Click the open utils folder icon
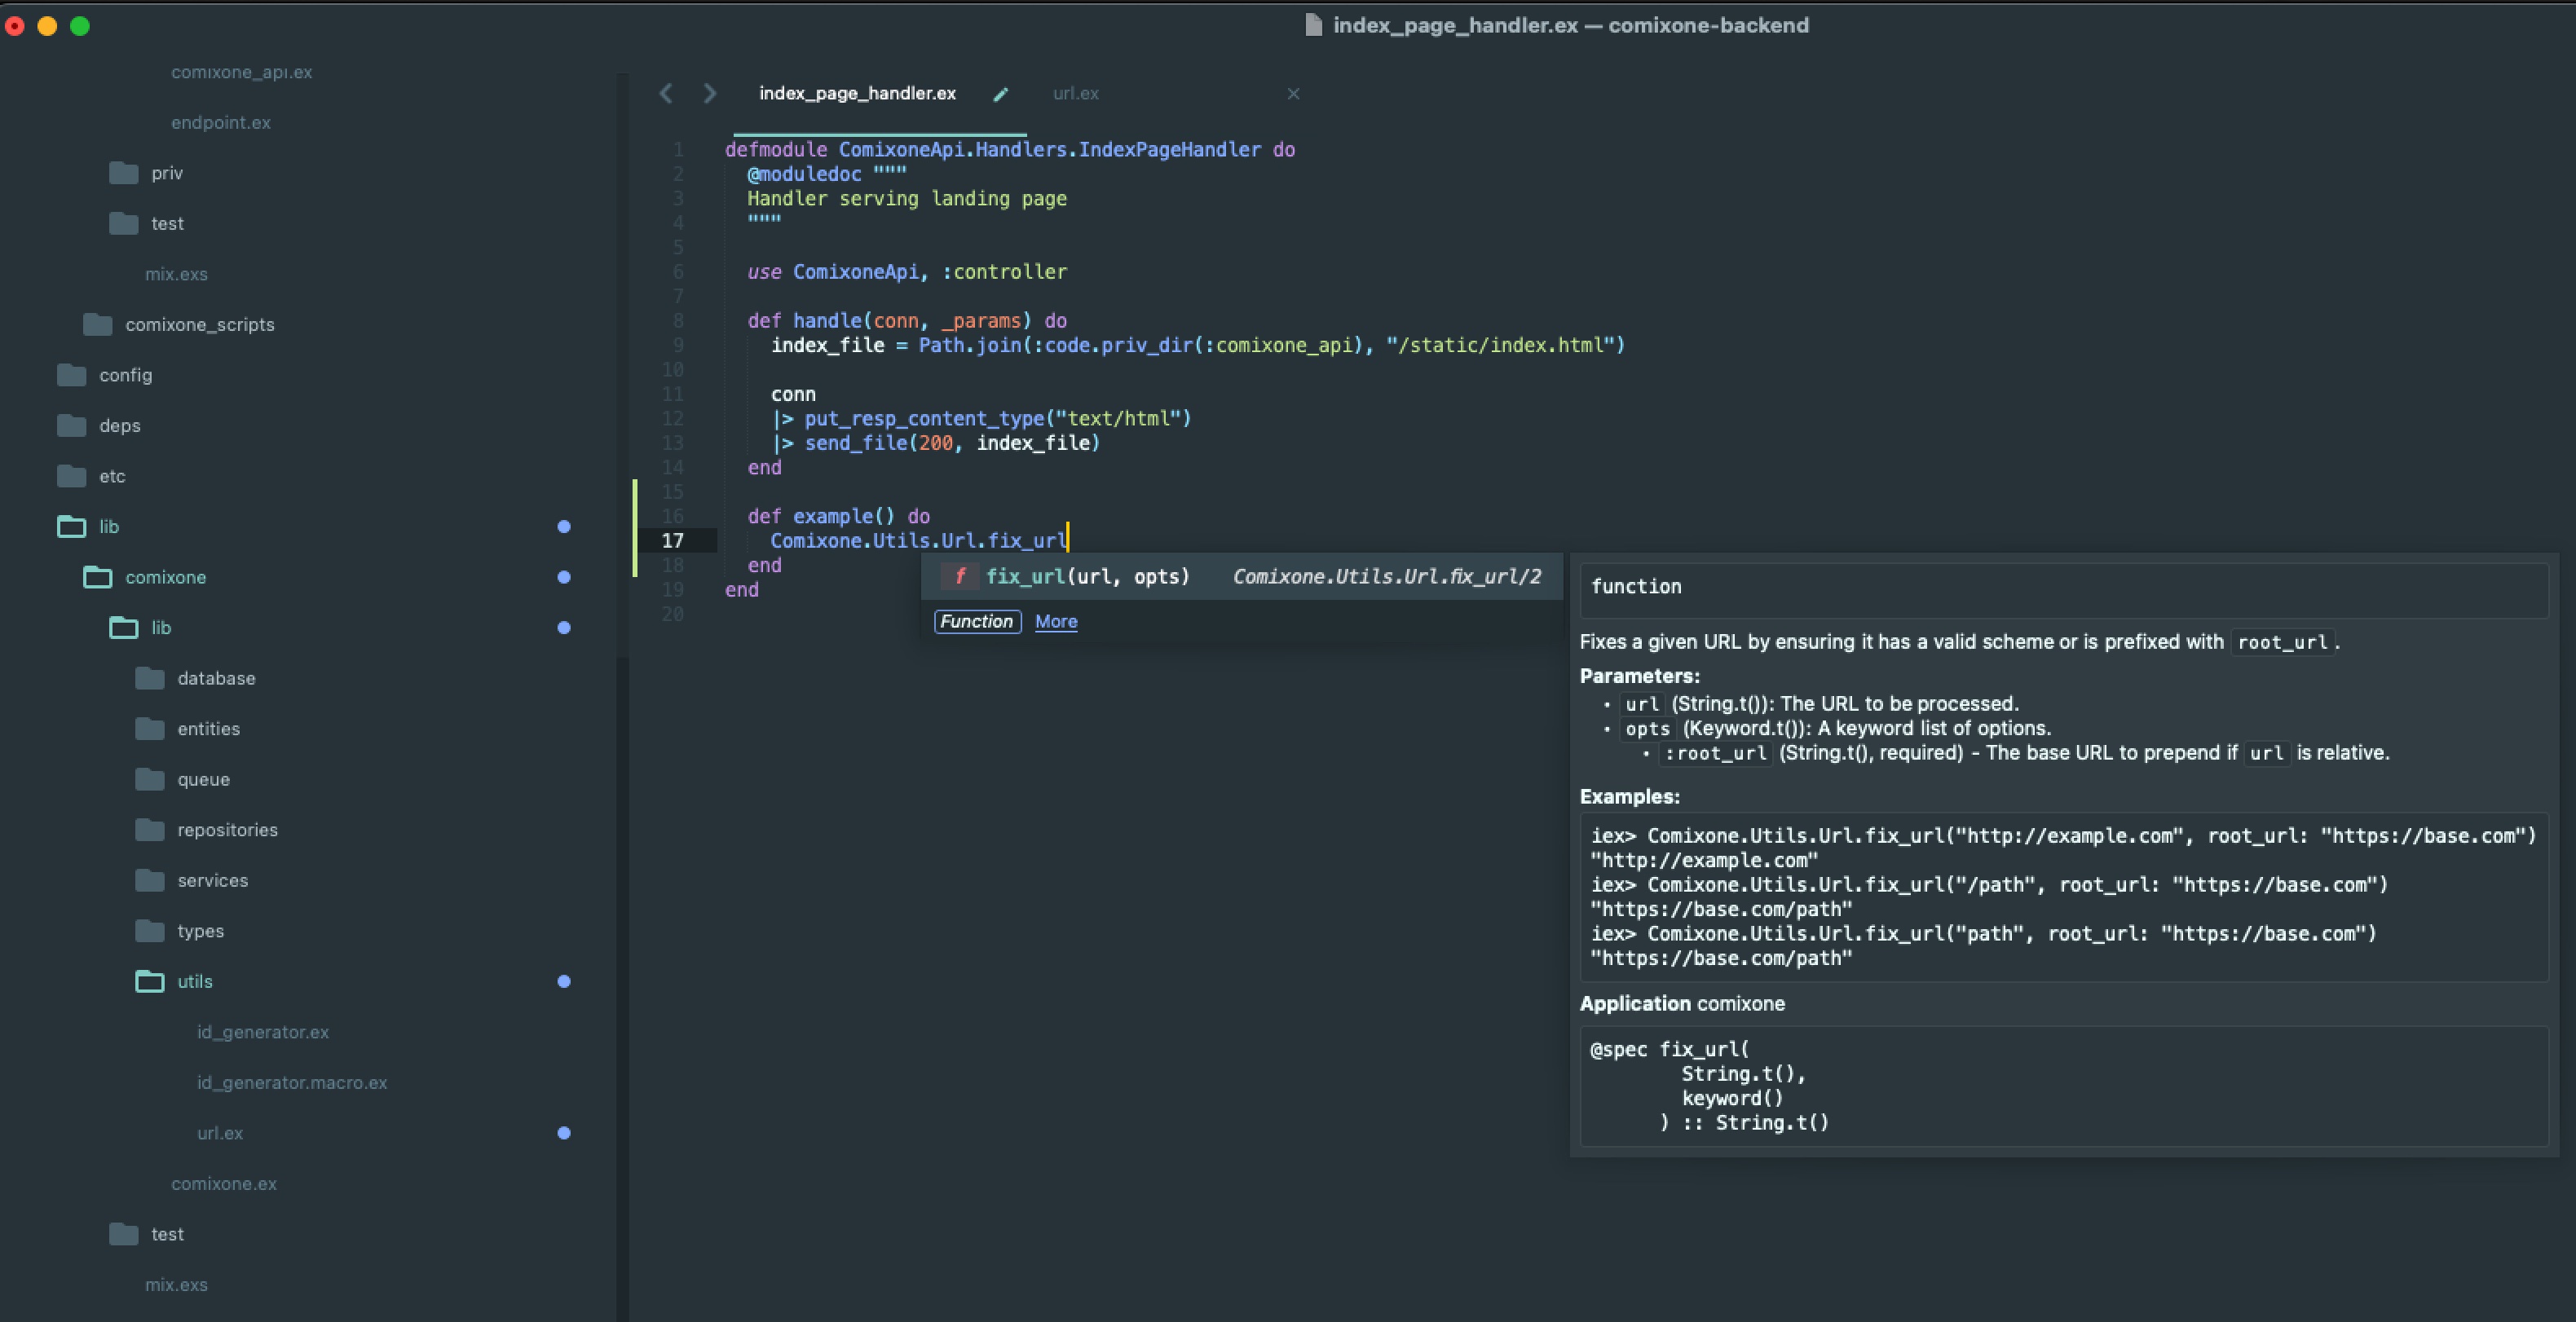Image resolution: width=2576 pixels, height=1322 pixels. click(x=149, y=981)
